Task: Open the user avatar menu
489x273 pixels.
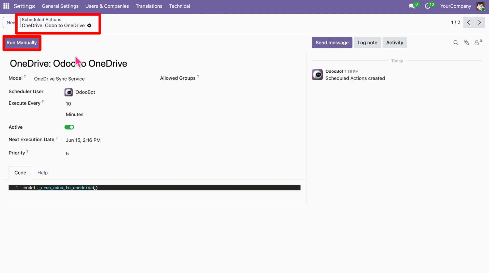Action: 480,6
